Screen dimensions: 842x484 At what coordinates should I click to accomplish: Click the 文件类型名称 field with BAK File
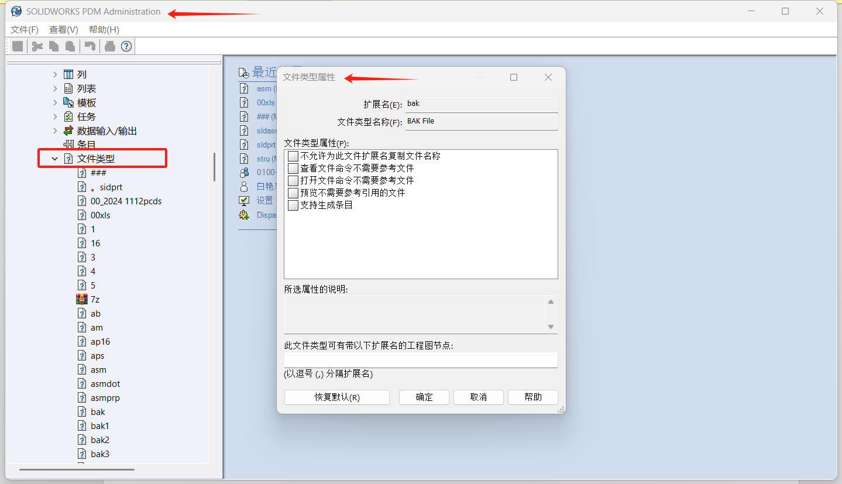click(x=482, y=122)
